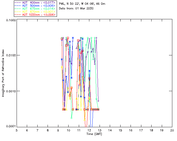
Task: Click the 'Time (GMT)' axis title
Action: pos(94,134)
